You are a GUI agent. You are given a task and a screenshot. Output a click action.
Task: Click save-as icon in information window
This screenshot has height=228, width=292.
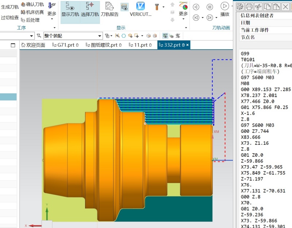[240, 7]
